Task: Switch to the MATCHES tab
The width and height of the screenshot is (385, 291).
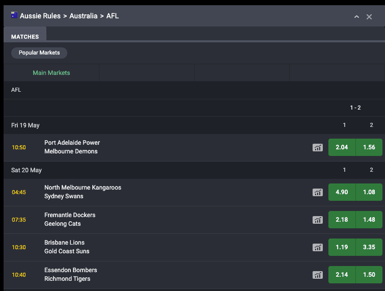Action: 25,37
